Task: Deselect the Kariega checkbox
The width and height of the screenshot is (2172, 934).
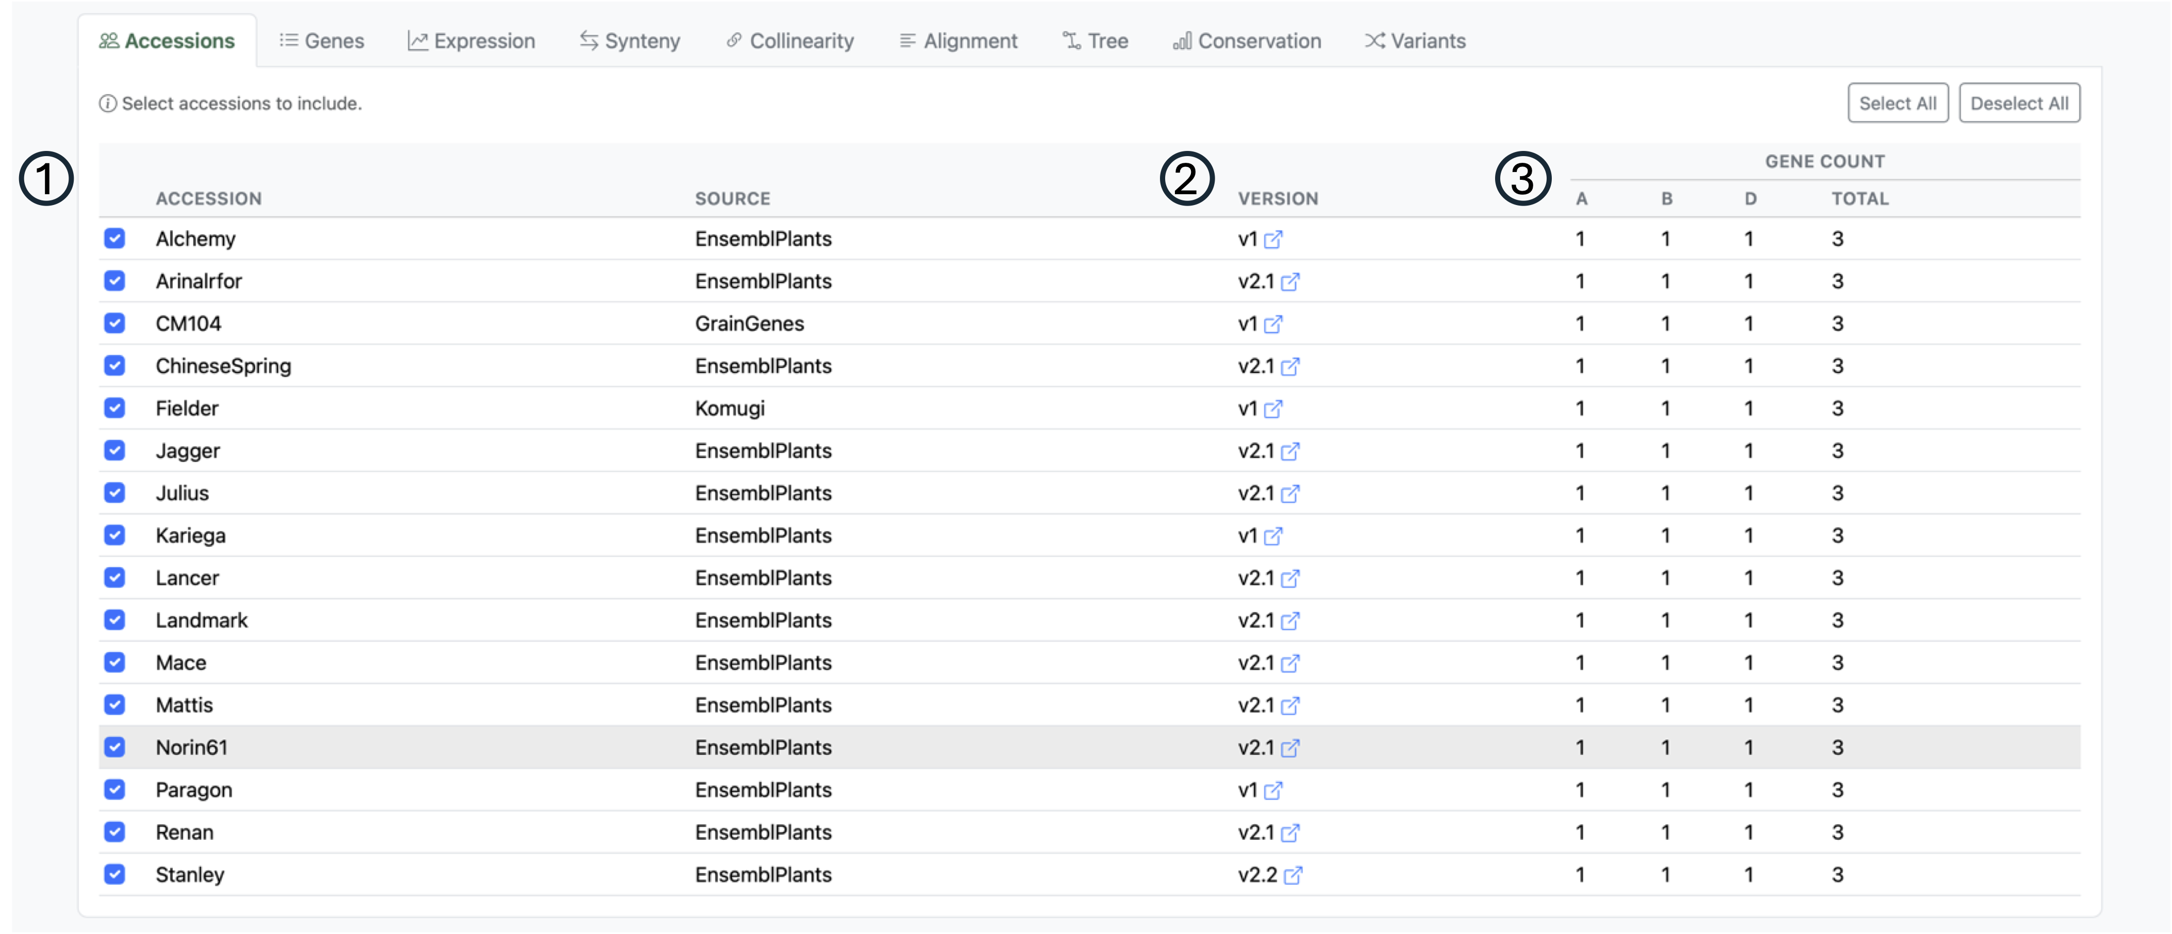Action: (x=114, y=535)
